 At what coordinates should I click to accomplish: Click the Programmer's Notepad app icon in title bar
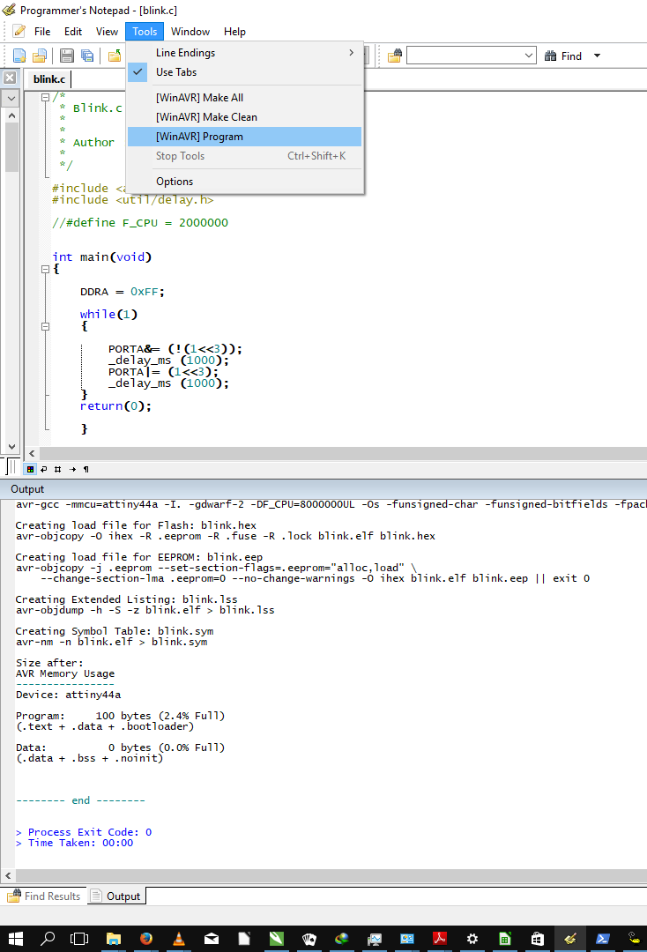point(9,10)
